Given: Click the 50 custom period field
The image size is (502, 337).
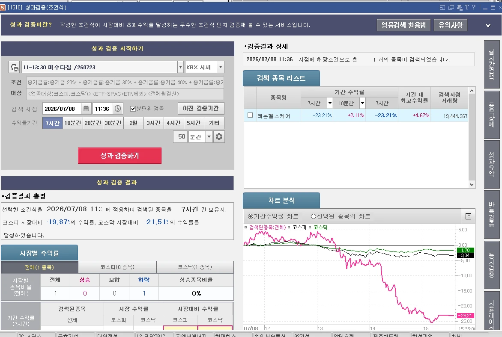Looking at the screenshot, I should tap(181, 137).
